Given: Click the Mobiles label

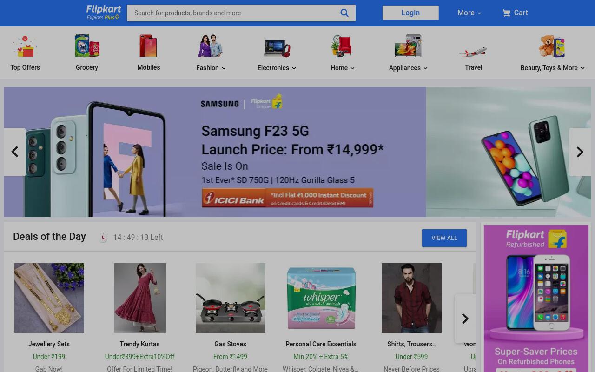Looking at the screenshot, I should coord(149,67).
